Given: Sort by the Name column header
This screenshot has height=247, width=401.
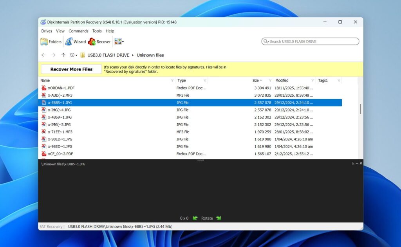Looking at the screenshot, I should (x=45, y=80).
